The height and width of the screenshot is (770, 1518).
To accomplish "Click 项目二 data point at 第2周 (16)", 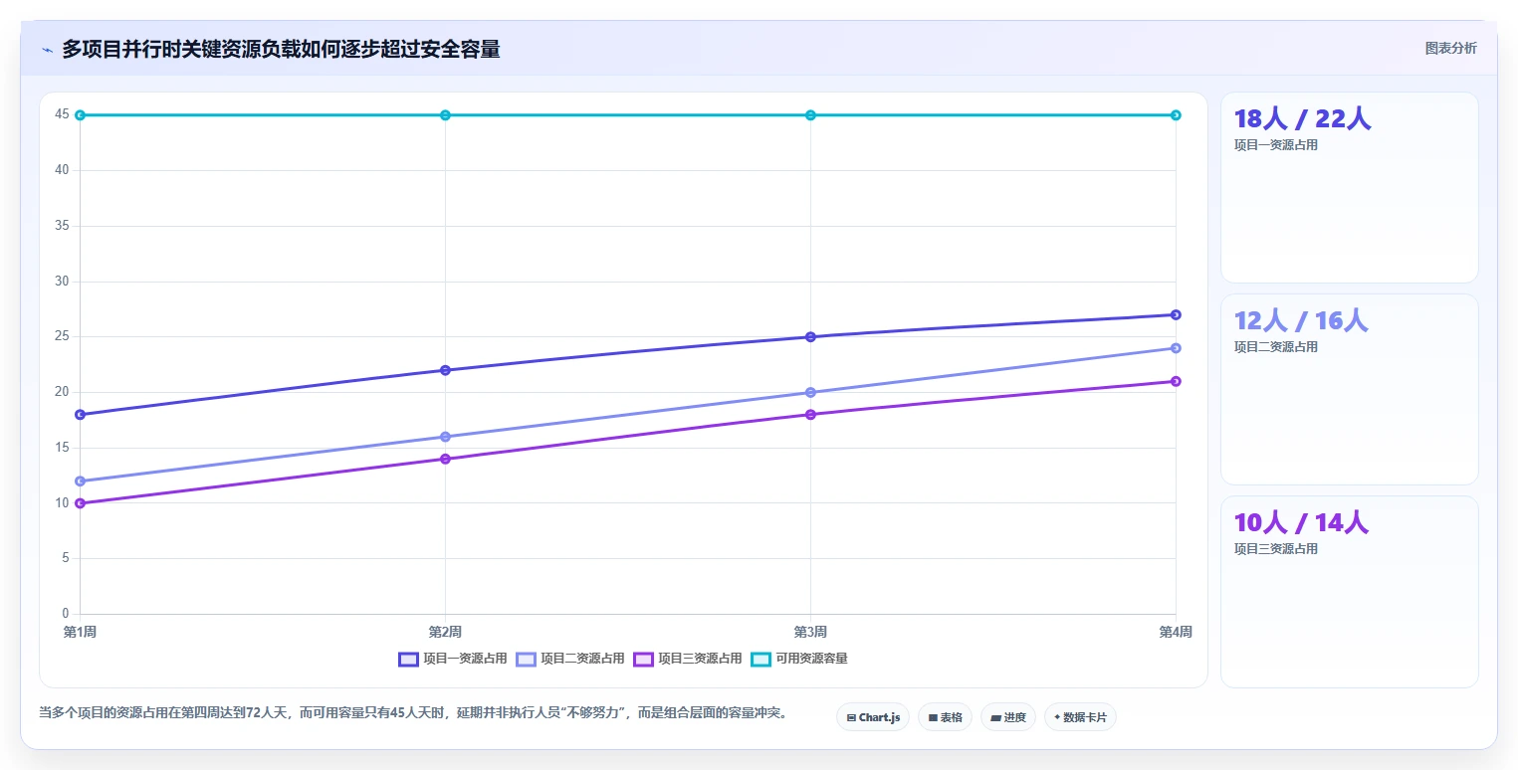I will (445, 437).
